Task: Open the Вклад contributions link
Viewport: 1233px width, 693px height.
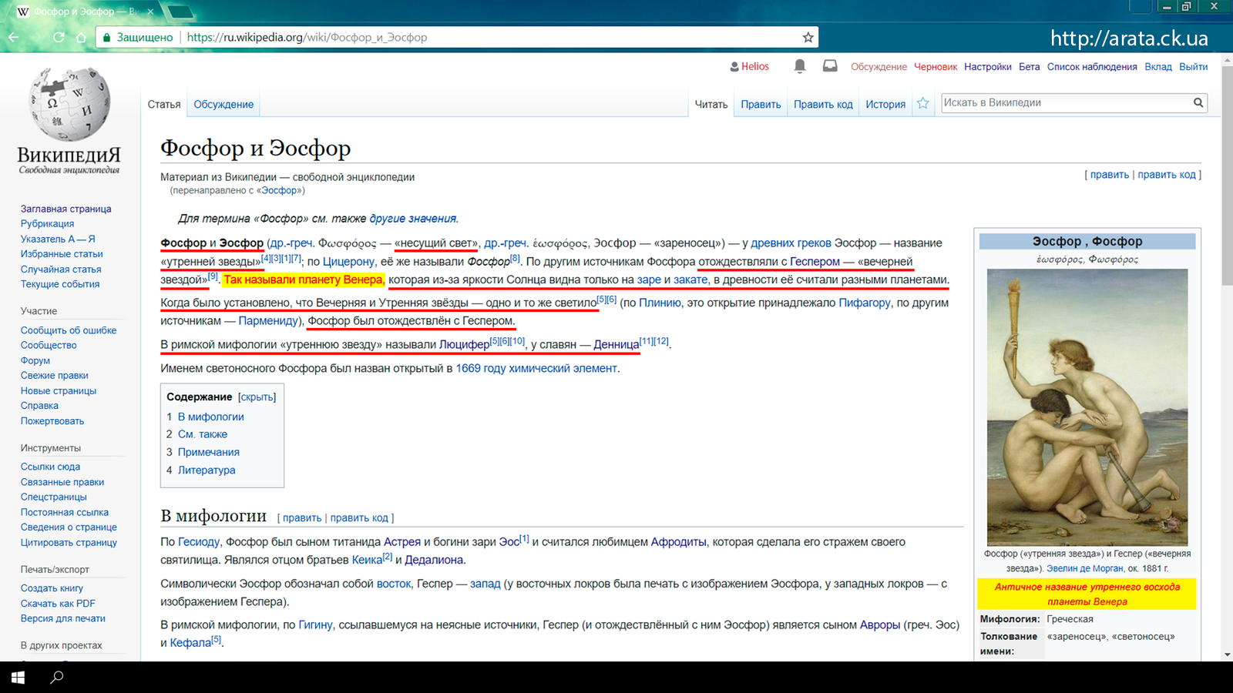Action: click(1158, 66)
